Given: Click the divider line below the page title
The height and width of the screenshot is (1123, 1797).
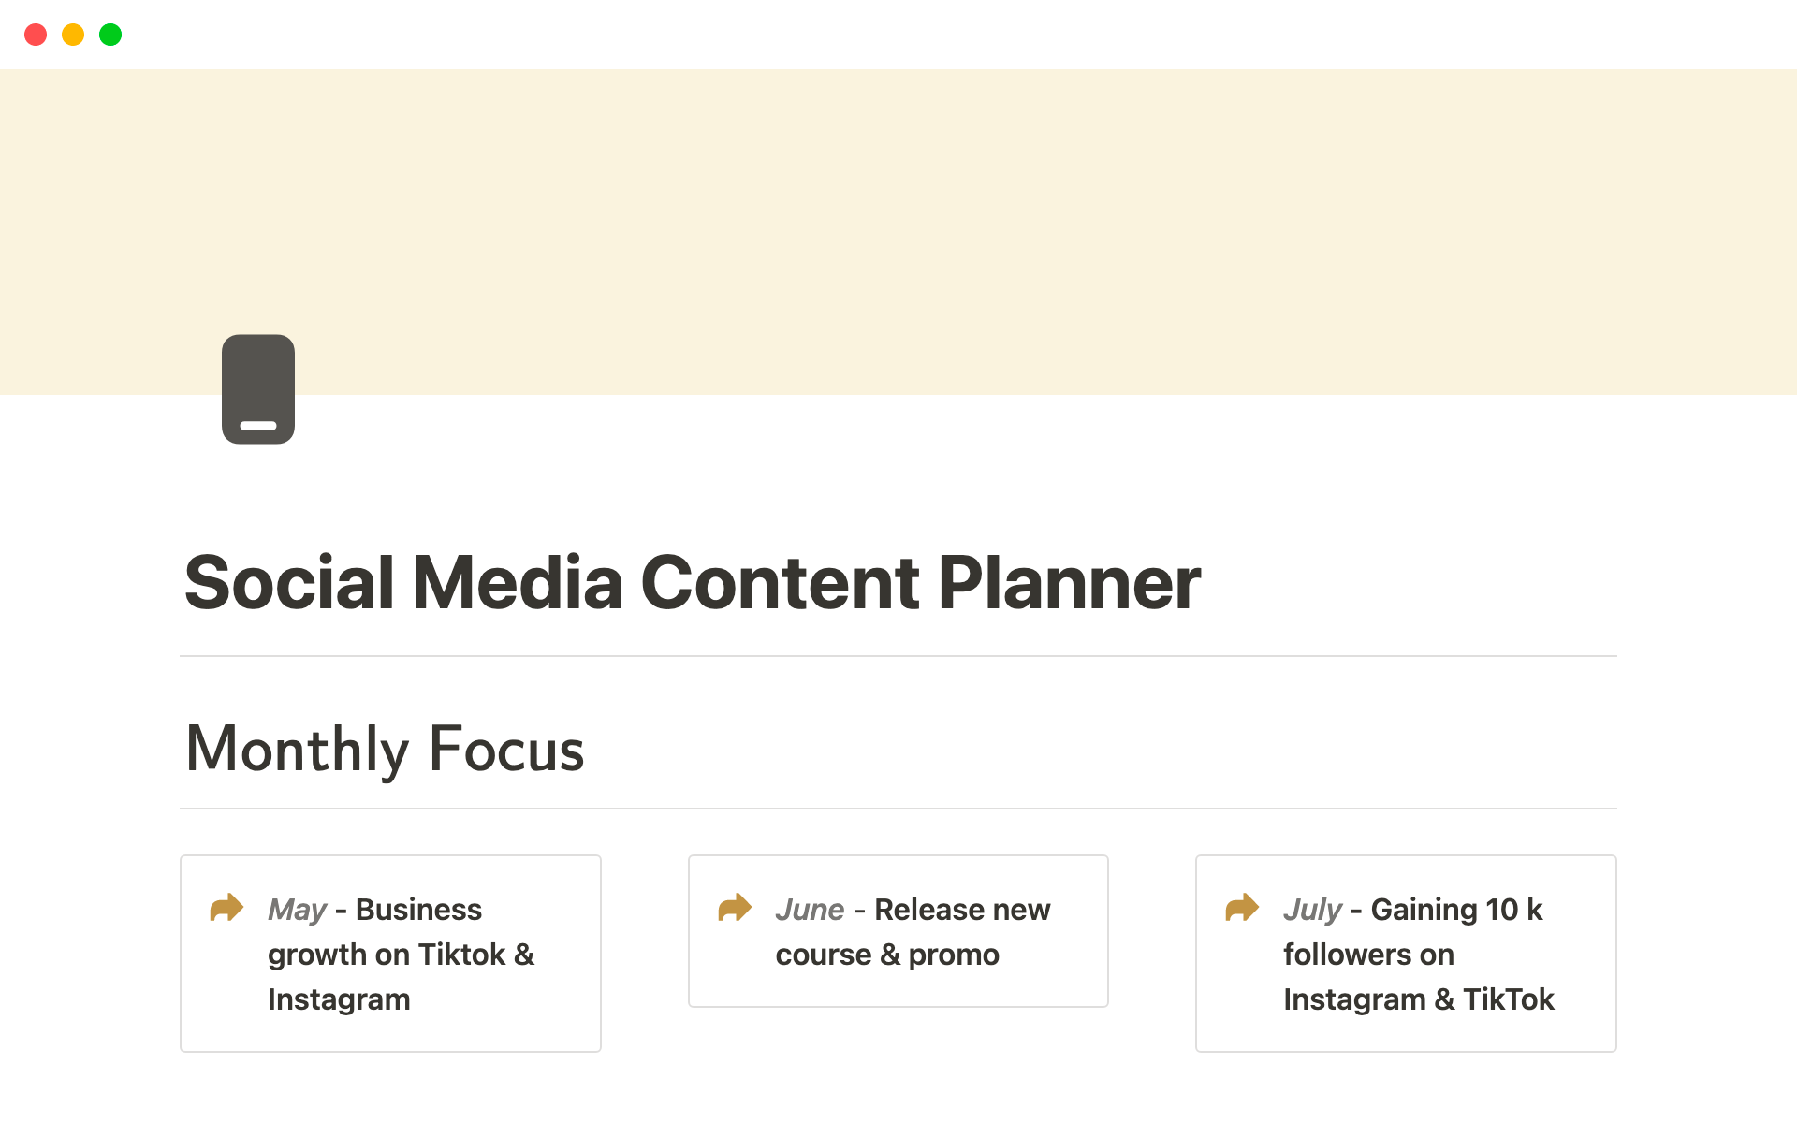Looking at the screenshot, I should pos(898,656).
